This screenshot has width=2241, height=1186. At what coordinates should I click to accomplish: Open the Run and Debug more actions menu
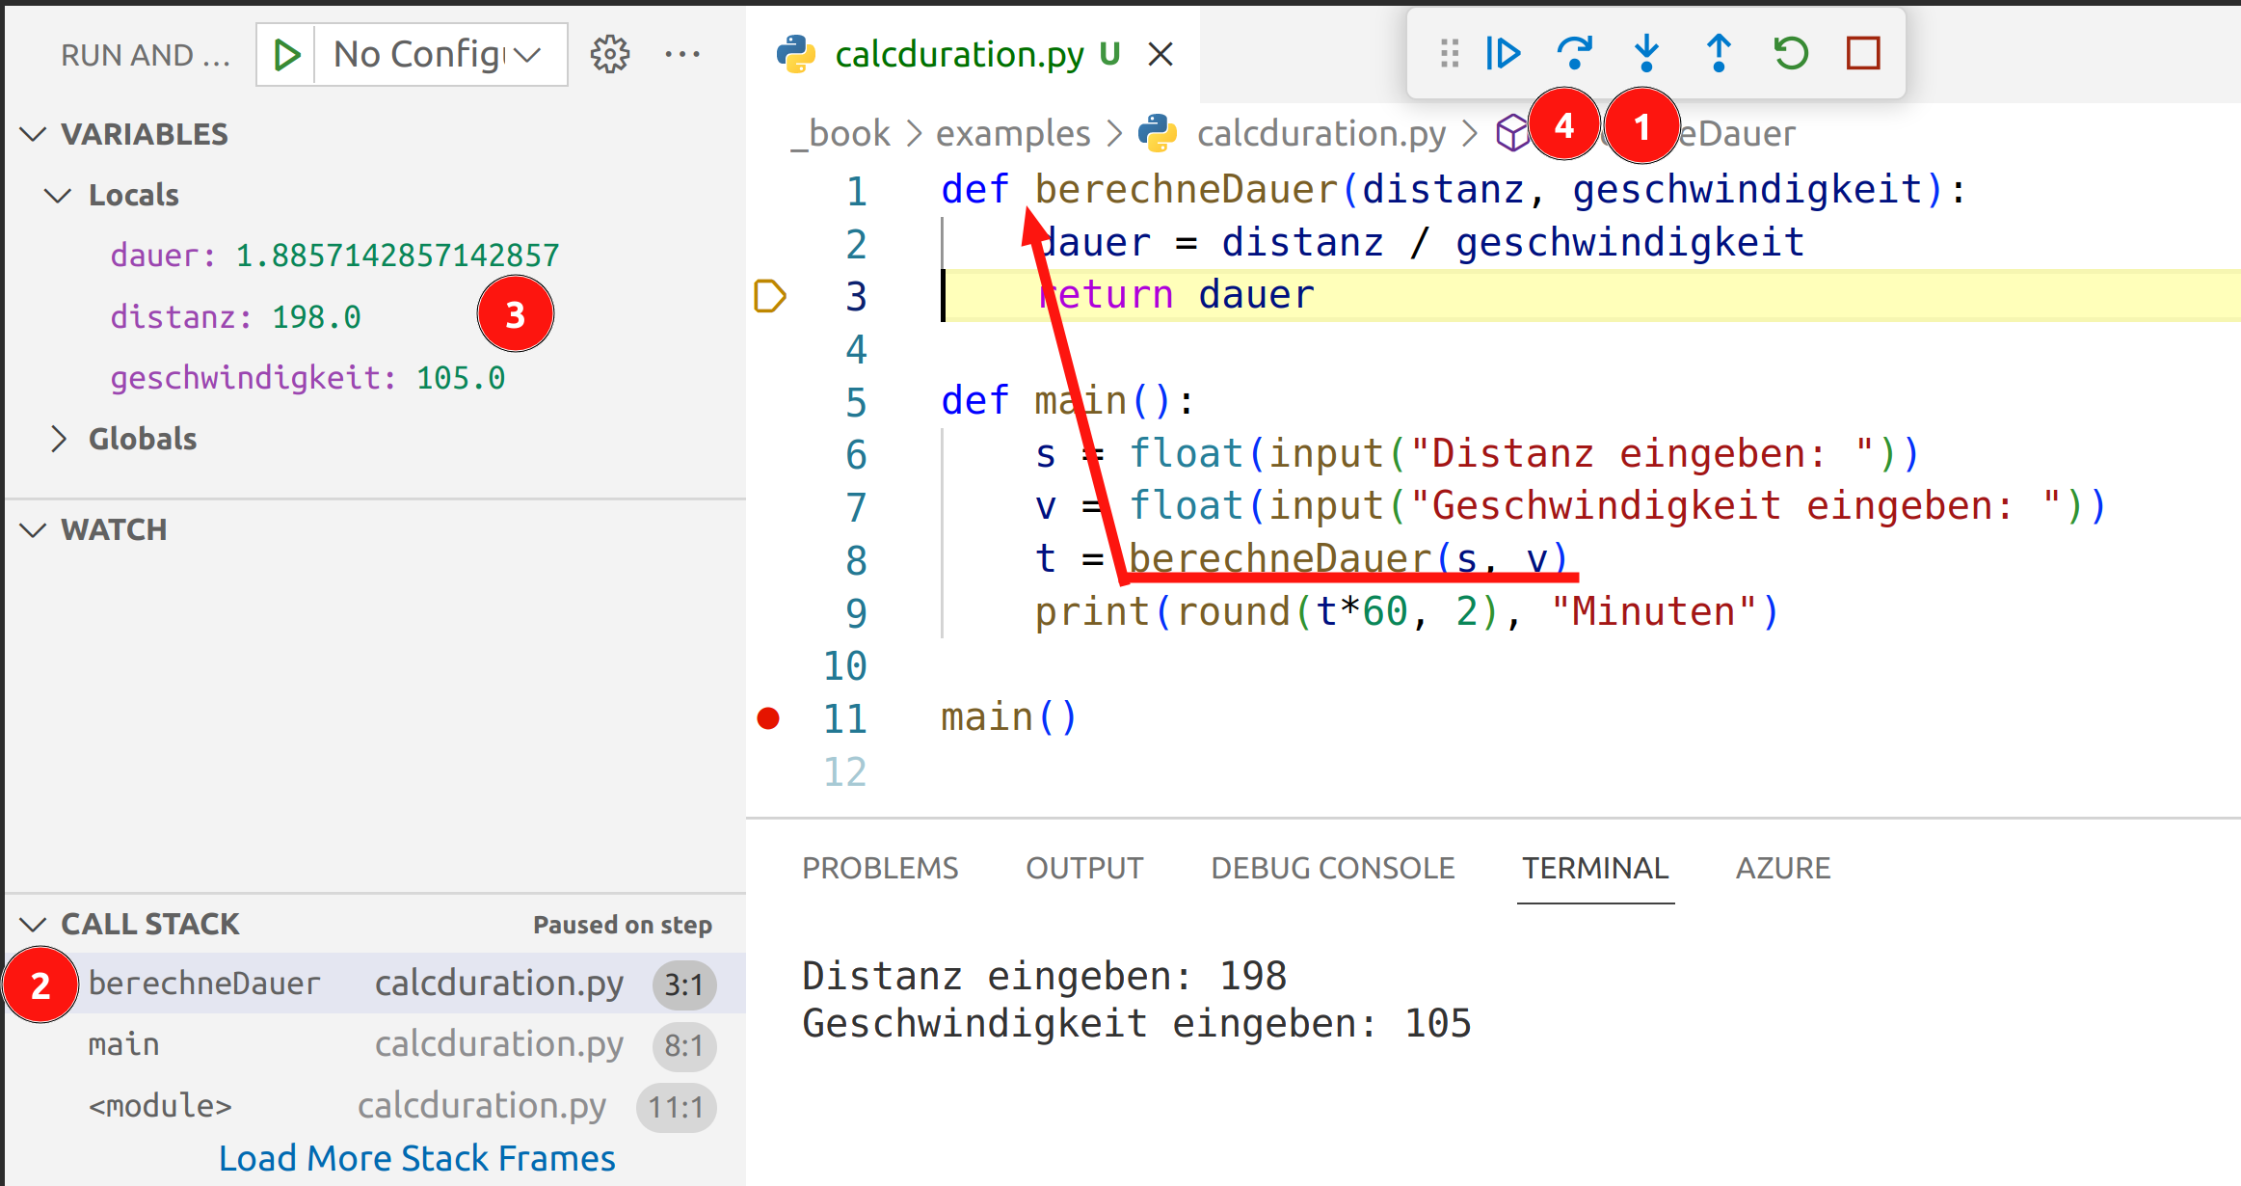[682, 55]
